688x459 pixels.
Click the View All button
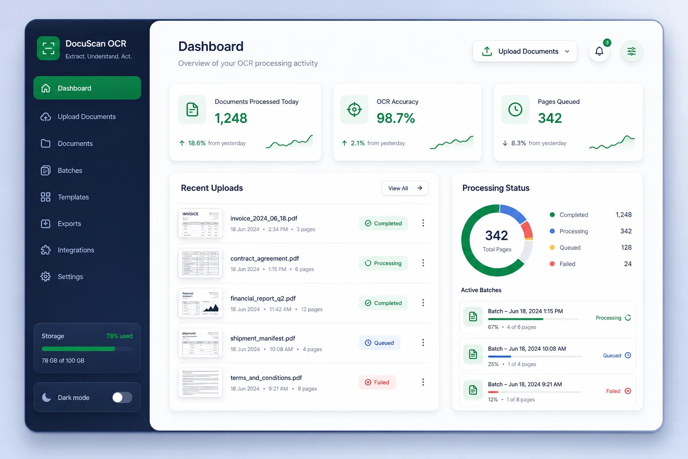[405, 188]
